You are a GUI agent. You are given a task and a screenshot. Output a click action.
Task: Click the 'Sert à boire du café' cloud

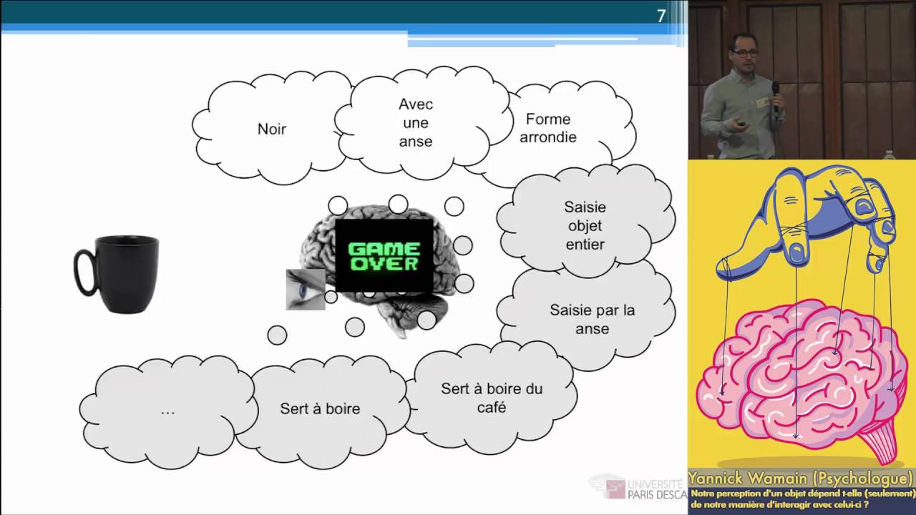click(x=492, y=397)
